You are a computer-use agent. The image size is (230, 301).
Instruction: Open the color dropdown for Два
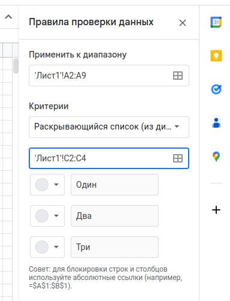(47, 216)
